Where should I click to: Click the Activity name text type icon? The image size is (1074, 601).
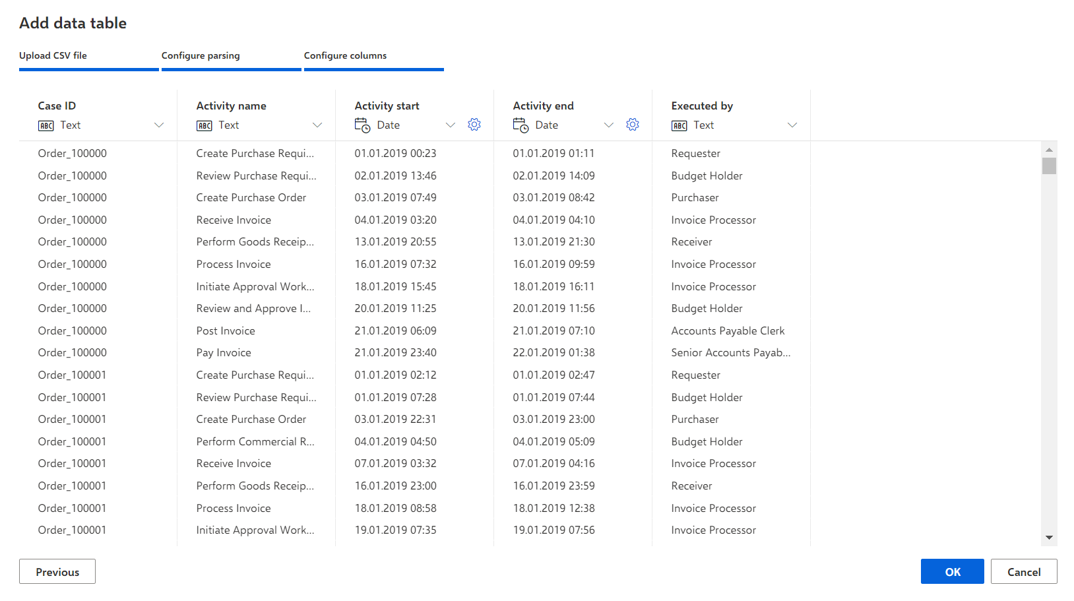tap(205, 125)
